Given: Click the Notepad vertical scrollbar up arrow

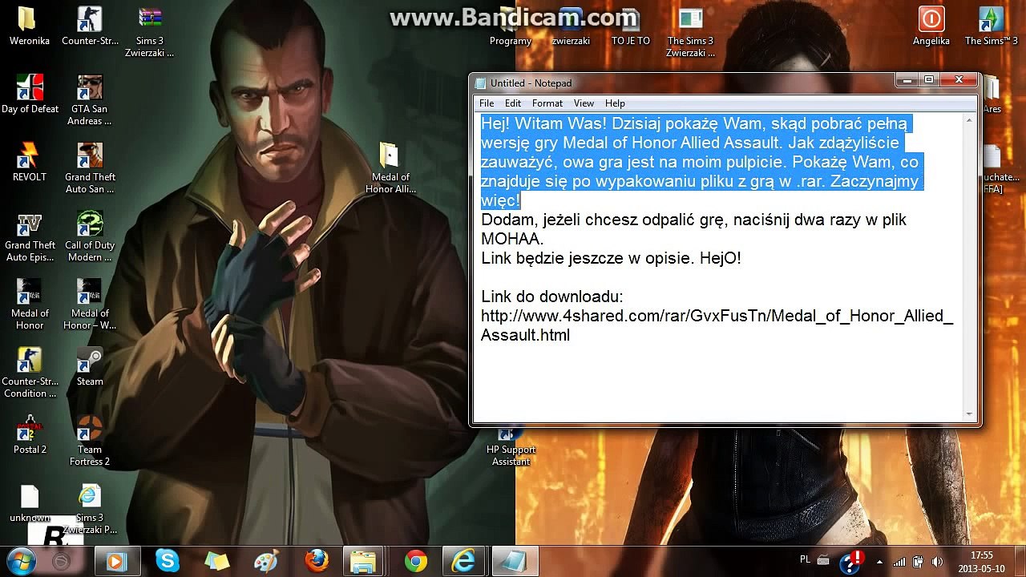Looking at the screenshot, I should coord(968,121).
